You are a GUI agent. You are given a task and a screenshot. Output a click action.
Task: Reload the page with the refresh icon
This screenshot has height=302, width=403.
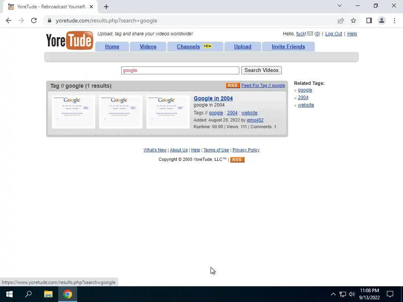[x=34, y=20]
